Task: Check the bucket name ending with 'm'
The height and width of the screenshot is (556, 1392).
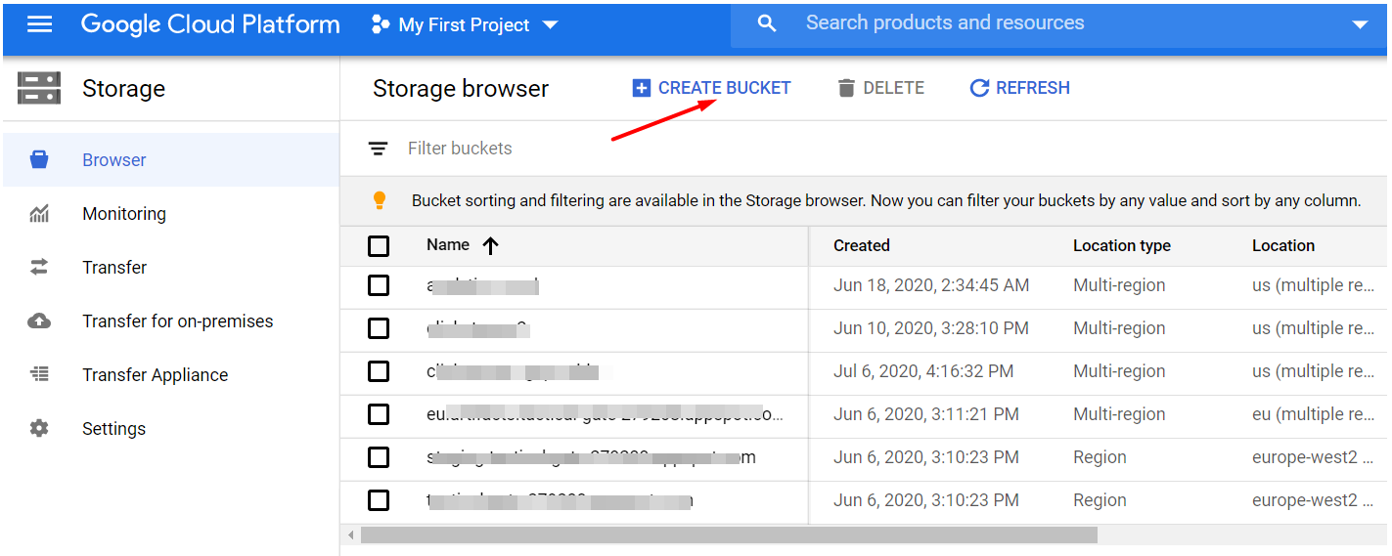Action: tap(379, 457)
